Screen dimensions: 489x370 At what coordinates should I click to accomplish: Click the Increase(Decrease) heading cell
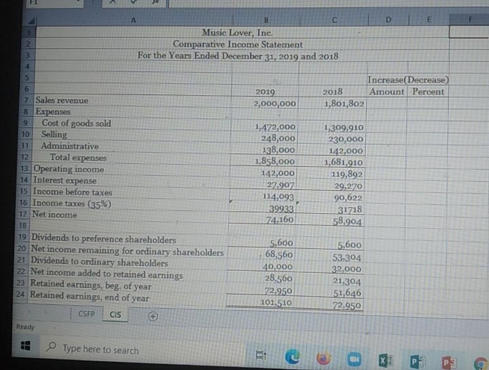[408, 80]
